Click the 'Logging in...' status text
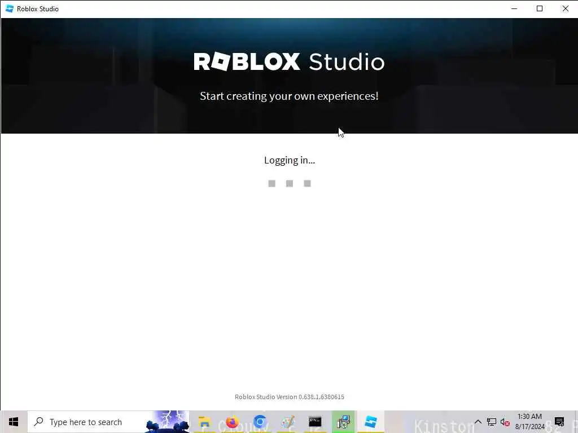This screenshot has height=433, width=578. pyautogui.click(x=290, y=160)
